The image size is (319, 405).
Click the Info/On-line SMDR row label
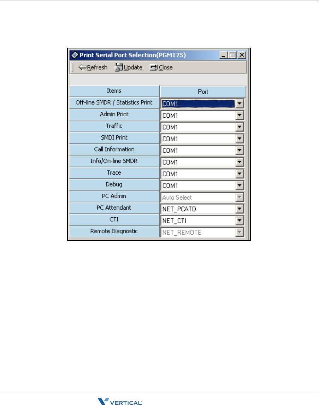click(114, 161)
